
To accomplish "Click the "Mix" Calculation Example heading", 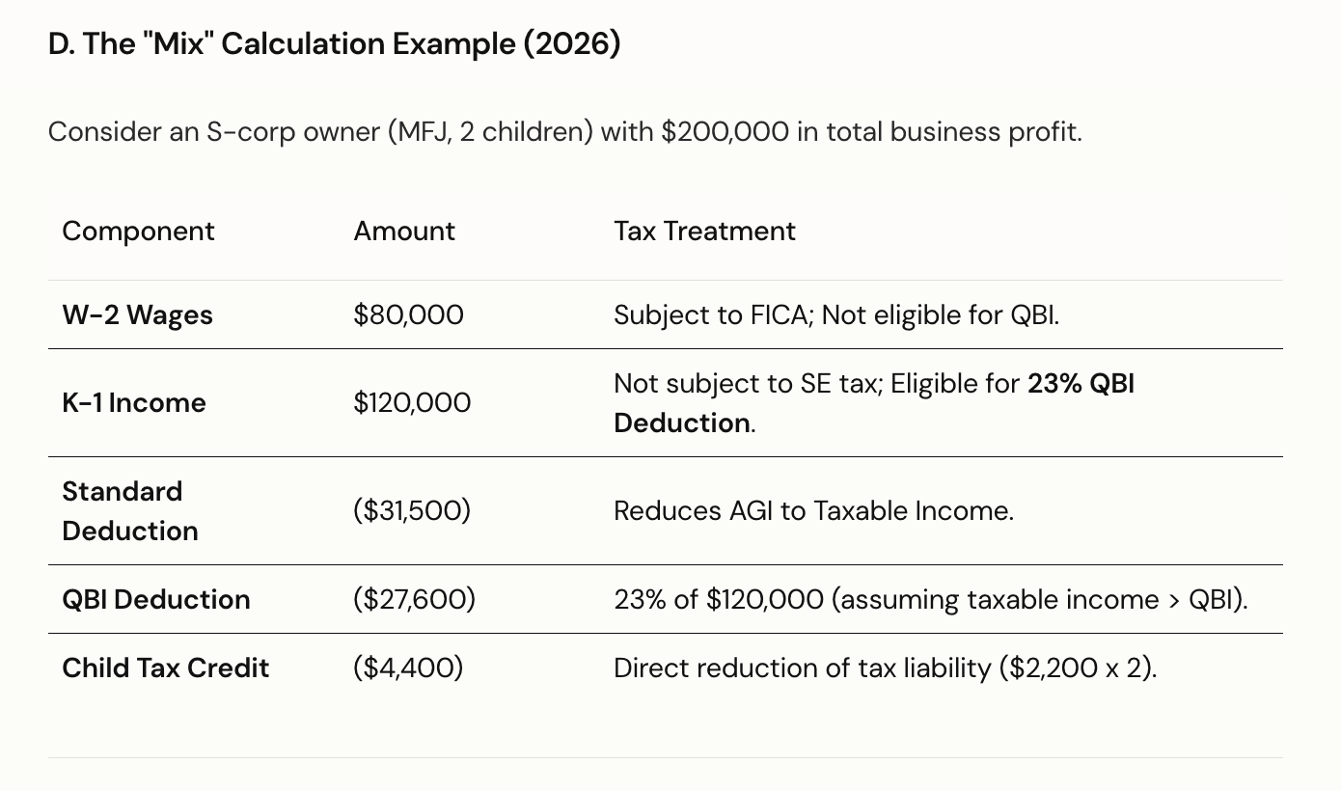I will 334,44.
